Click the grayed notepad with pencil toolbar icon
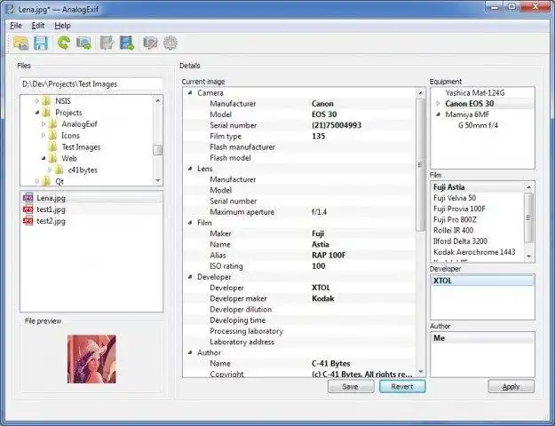The image size is (555, 426). [107, 43]
